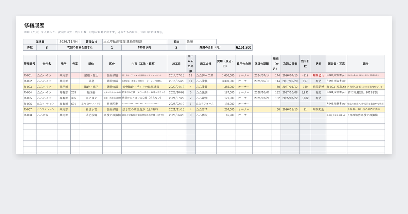Select content cell 鉄骨階段・手すりの鉄部塗装
Viewport: 408px width, 214px height.
144,87
